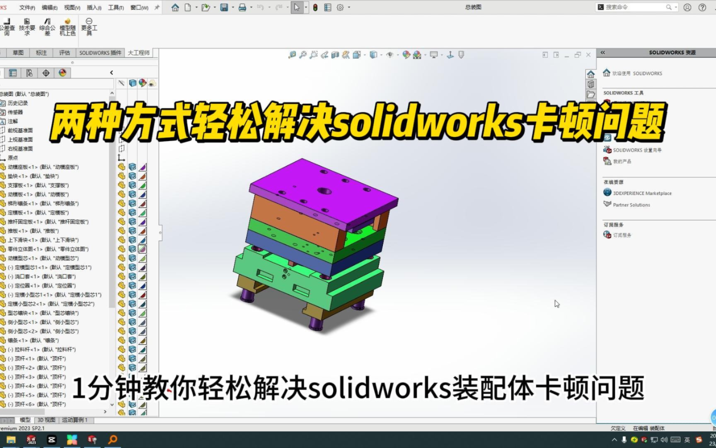Viewport: 716px width, 448px height.
Task: Open the 文件(F) menu
Action: point(27,7)
